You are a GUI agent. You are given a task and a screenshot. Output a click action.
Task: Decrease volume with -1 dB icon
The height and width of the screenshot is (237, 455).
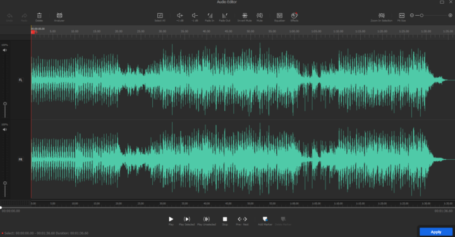point(195,15)
